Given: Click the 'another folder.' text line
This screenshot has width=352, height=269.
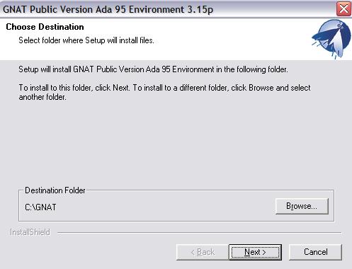Looking at the screenshot, I should click(x=42, y=97).
